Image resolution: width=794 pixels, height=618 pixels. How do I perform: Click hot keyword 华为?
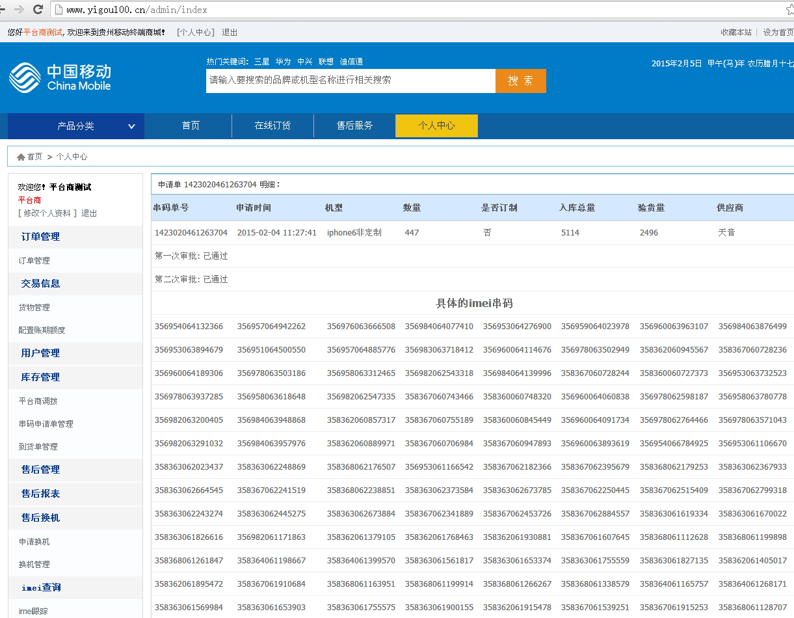pyautogui.click(x=283, y=62)
